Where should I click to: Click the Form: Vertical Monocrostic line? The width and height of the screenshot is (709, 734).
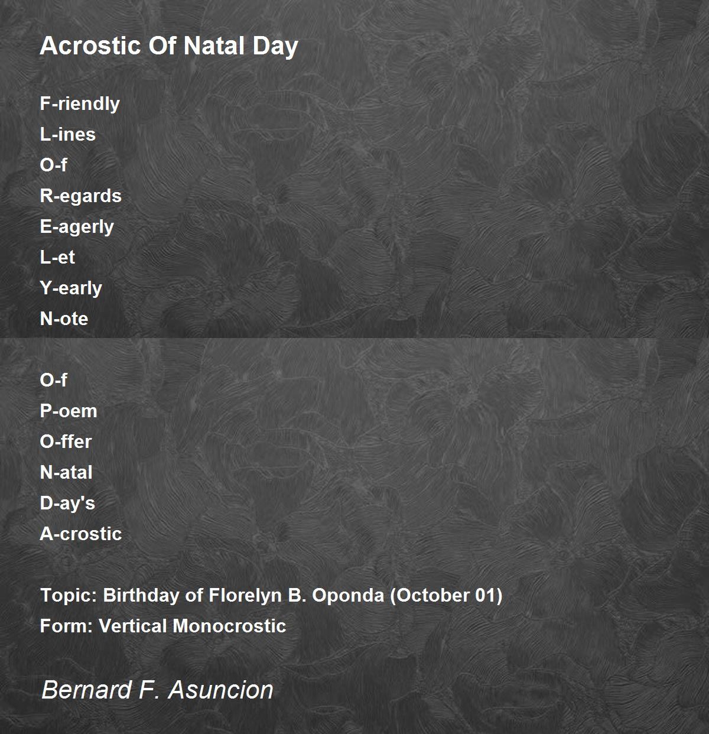click(x=163, y=626)
